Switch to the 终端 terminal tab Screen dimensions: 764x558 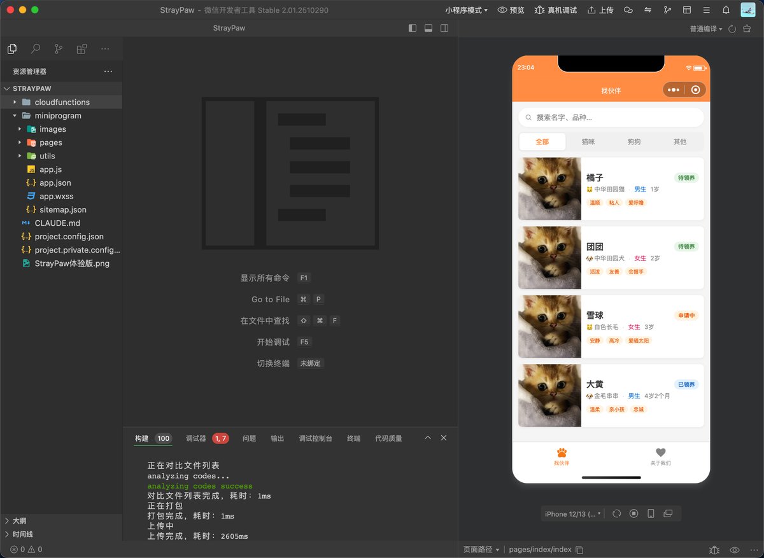pos(353,438)
